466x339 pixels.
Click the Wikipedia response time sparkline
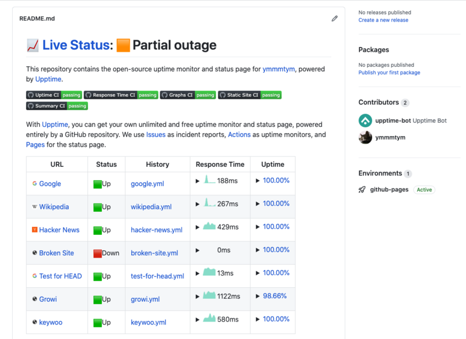click(x=209, y=202)
